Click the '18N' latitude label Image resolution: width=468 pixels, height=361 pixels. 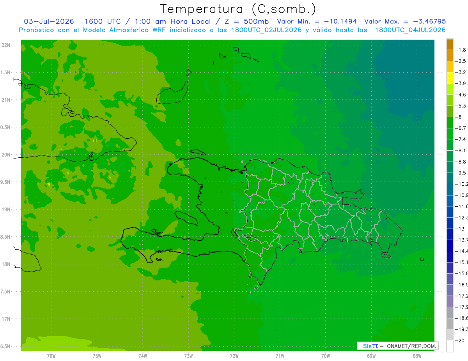click(x=7, y=264)
